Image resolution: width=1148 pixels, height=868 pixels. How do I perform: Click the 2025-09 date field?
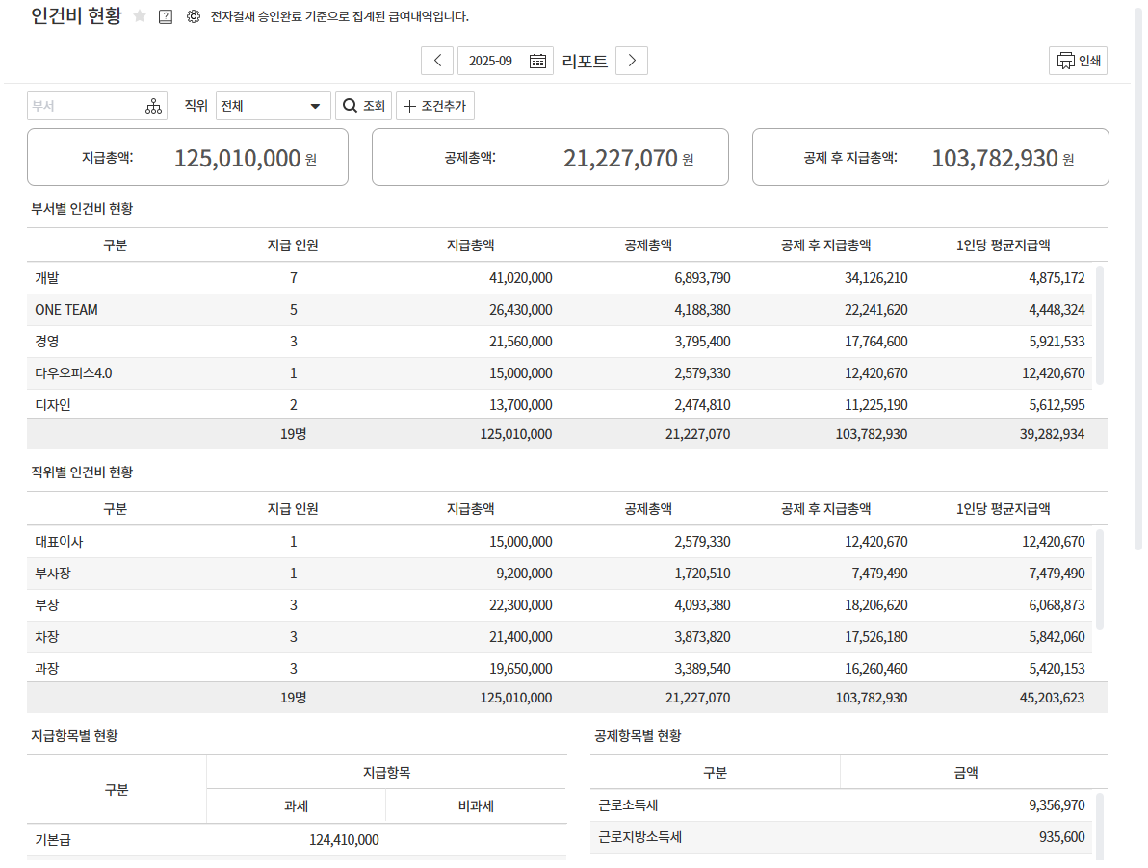[491, 61]
